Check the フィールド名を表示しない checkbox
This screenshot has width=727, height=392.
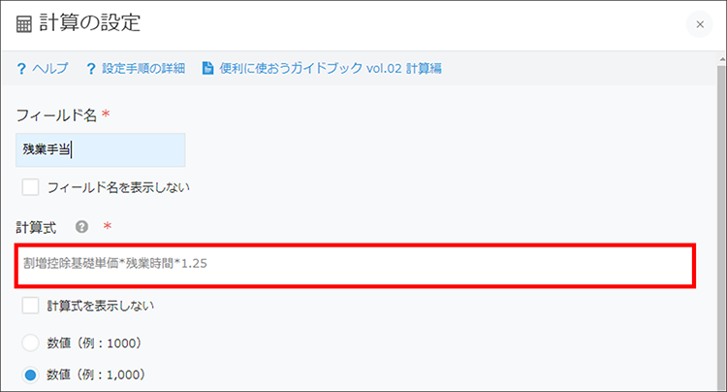click(30, 187)
